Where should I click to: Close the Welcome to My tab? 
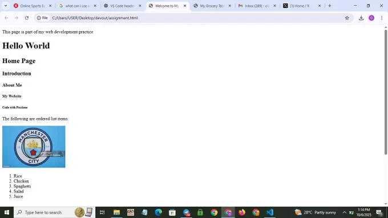coord(185,6)
